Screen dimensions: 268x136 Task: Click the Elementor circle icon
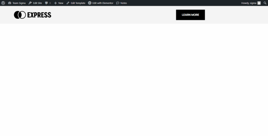[90, 3]
